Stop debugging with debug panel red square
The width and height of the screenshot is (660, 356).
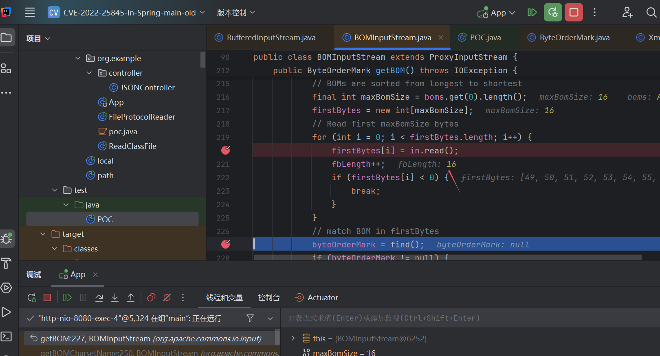(47, 297)
